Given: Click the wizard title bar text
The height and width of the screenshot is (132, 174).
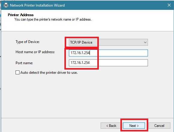Looking at the screenshot, I should (37, 5).
